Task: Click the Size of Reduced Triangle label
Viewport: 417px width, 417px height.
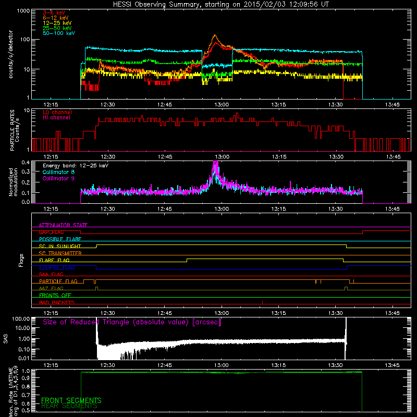Action: click(x=132, y=322)
